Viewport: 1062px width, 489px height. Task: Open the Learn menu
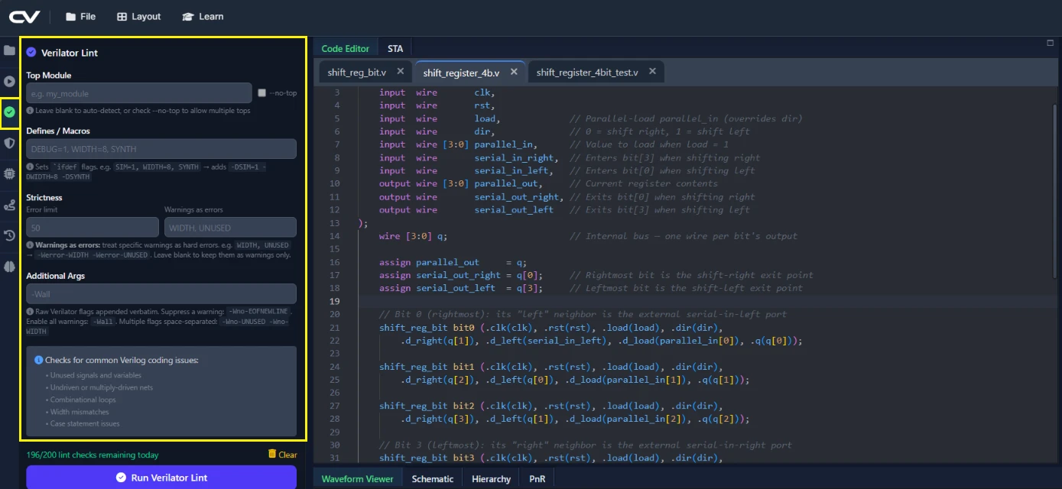pos(203,17)
